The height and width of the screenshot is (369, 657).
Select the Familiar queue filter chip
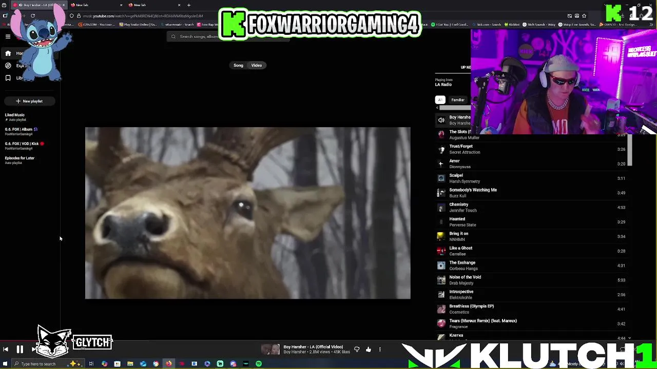pyautogui.click(x=458, y=100)
